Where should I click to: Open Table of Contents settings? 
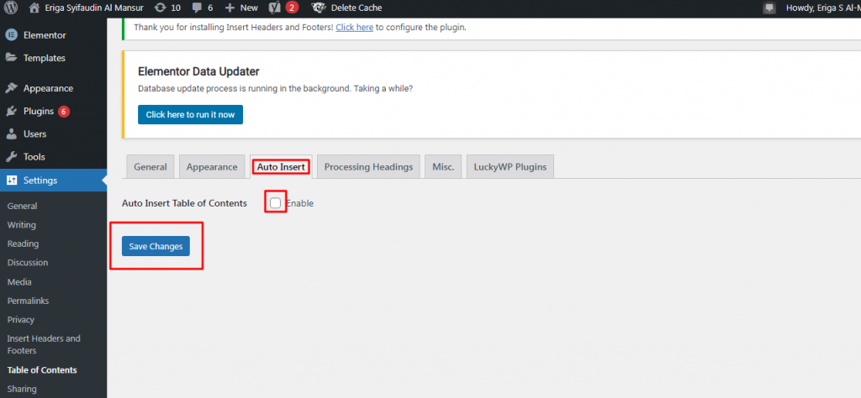[42, 370]
